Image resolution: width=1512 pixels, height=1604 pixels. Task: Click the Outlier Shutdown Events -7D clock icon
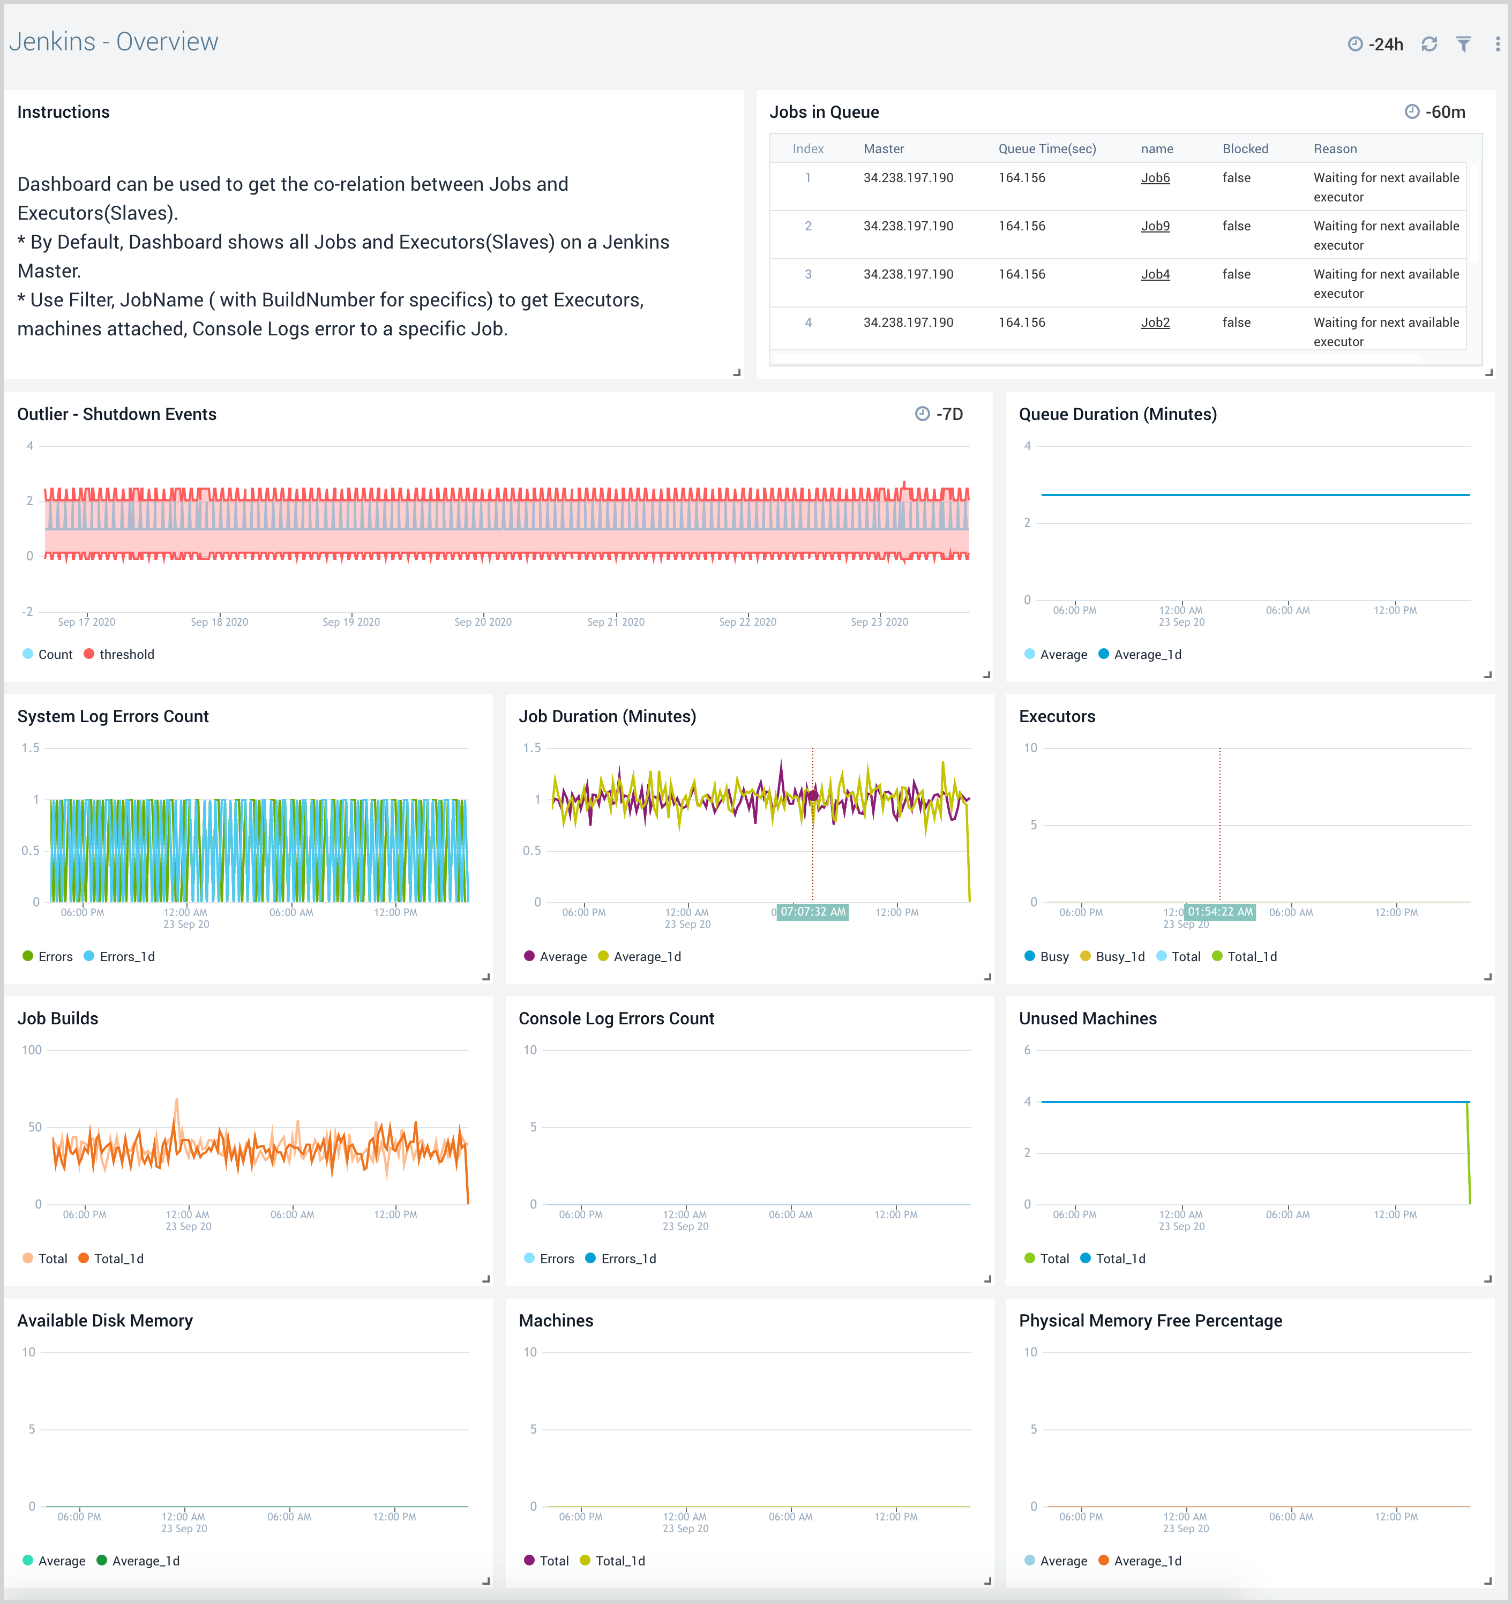pos(922,414)
